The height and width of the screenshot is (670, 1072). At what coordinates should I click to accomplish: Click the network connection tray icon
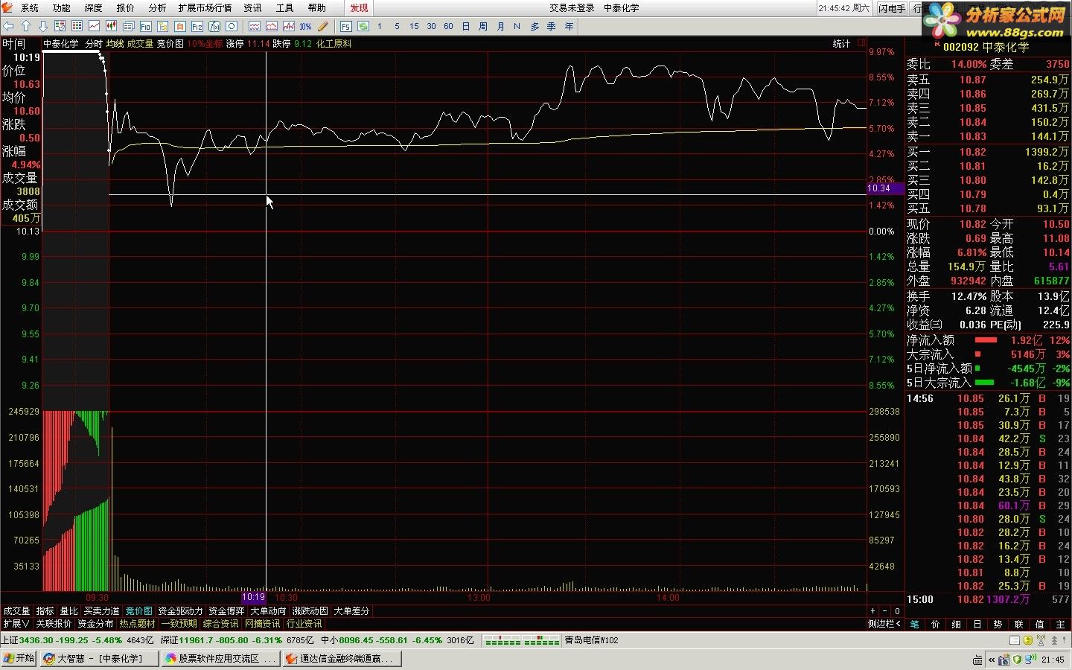1030,660
